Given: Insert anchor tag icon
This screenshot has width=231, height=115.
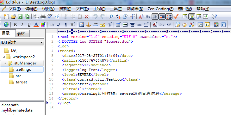Looking at the screenshot, I should [x=89, y=25].
